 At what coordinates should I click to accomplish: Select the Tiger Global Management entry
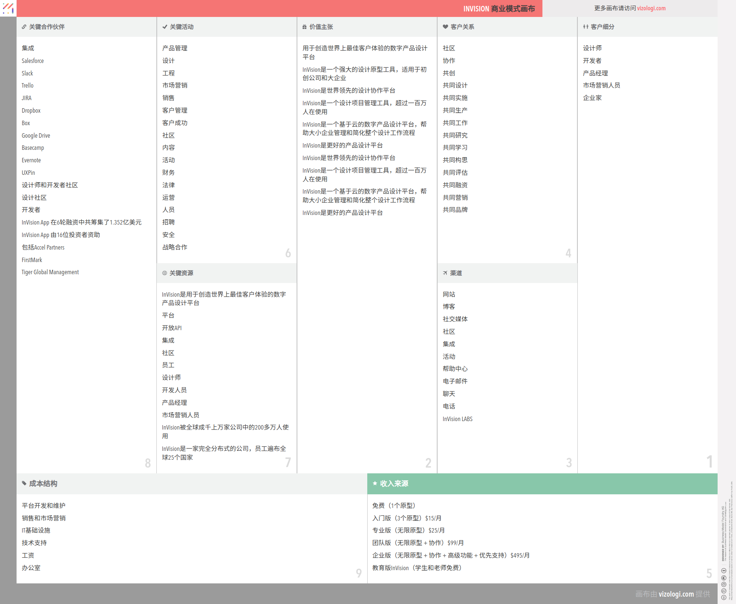point(50,272)
